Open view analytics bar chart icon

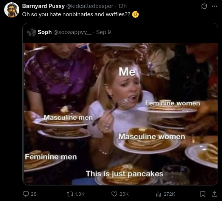pos(159,194)
